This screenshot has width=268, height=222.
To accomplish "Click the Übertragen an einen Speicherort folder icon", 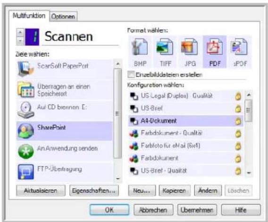I will (x=25, y=90).
